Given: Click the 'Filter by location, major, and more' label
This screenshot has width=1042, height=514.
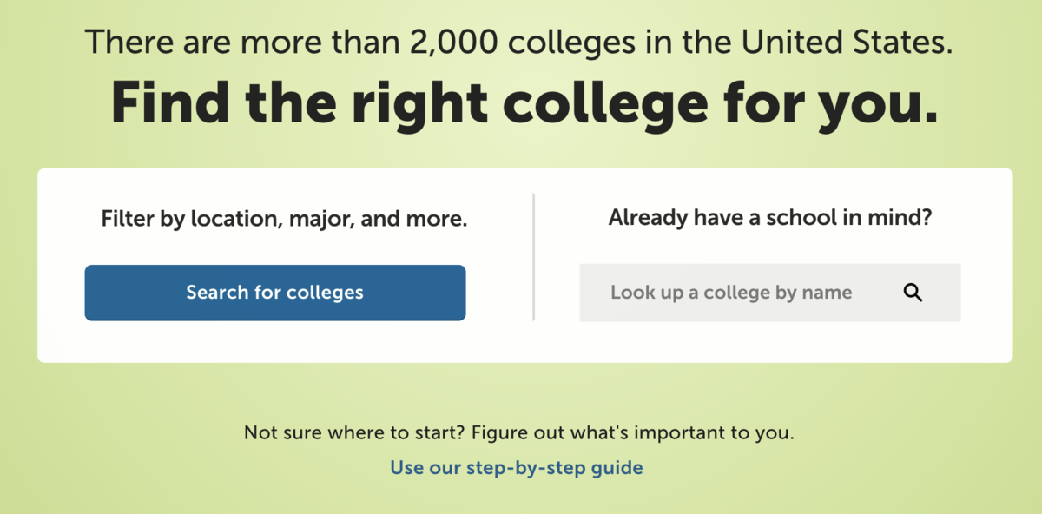Looking at the screenshot, I should click(x=285, y=219).
